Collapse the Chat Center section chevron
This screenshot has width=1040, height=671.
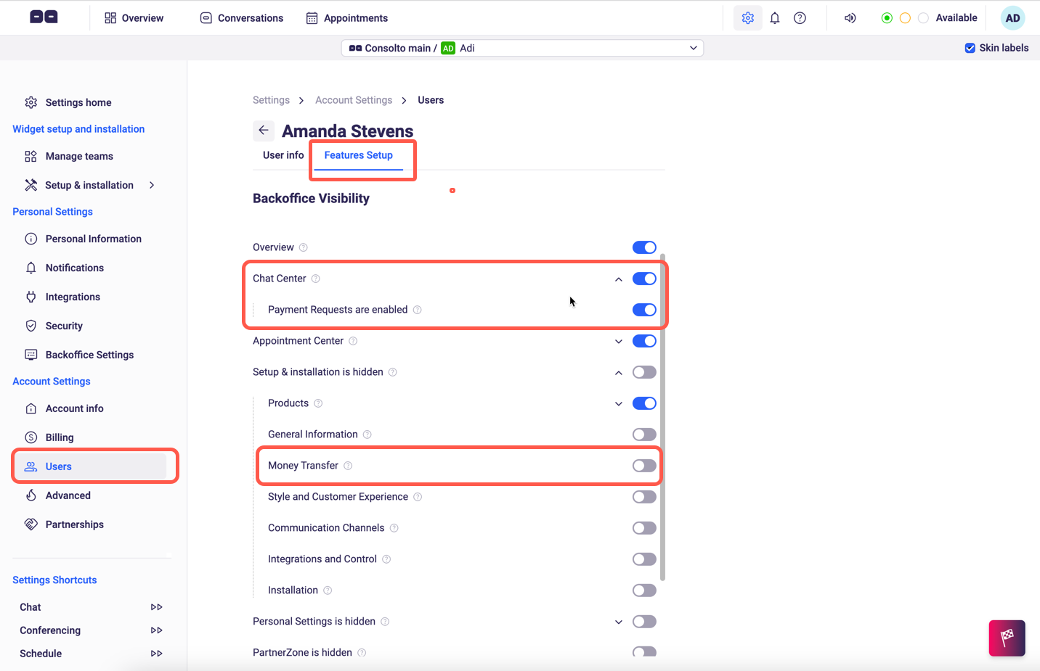[x=619, y=279]
